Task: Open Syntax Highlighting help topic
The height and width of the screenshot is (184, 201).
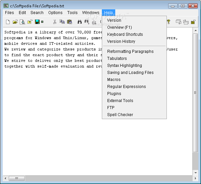Action: (x=134, y=66)
